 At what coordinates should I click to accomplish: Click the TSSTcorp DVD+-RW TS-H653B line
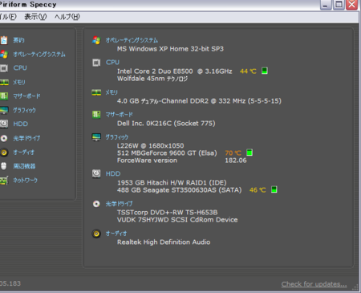click(x=167, y=213)
